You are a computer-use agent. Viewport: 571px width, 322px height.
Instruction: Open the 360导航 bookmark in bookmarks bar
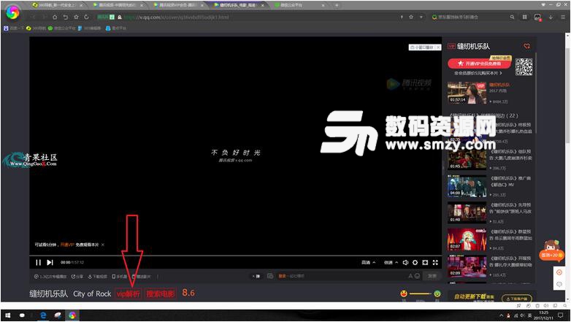point(36,28)
